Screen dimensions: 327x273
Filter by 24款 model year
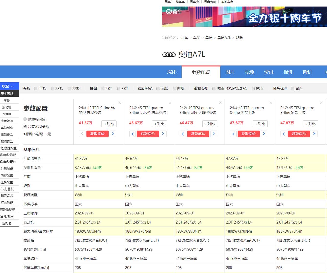click(x=36, y=89)
